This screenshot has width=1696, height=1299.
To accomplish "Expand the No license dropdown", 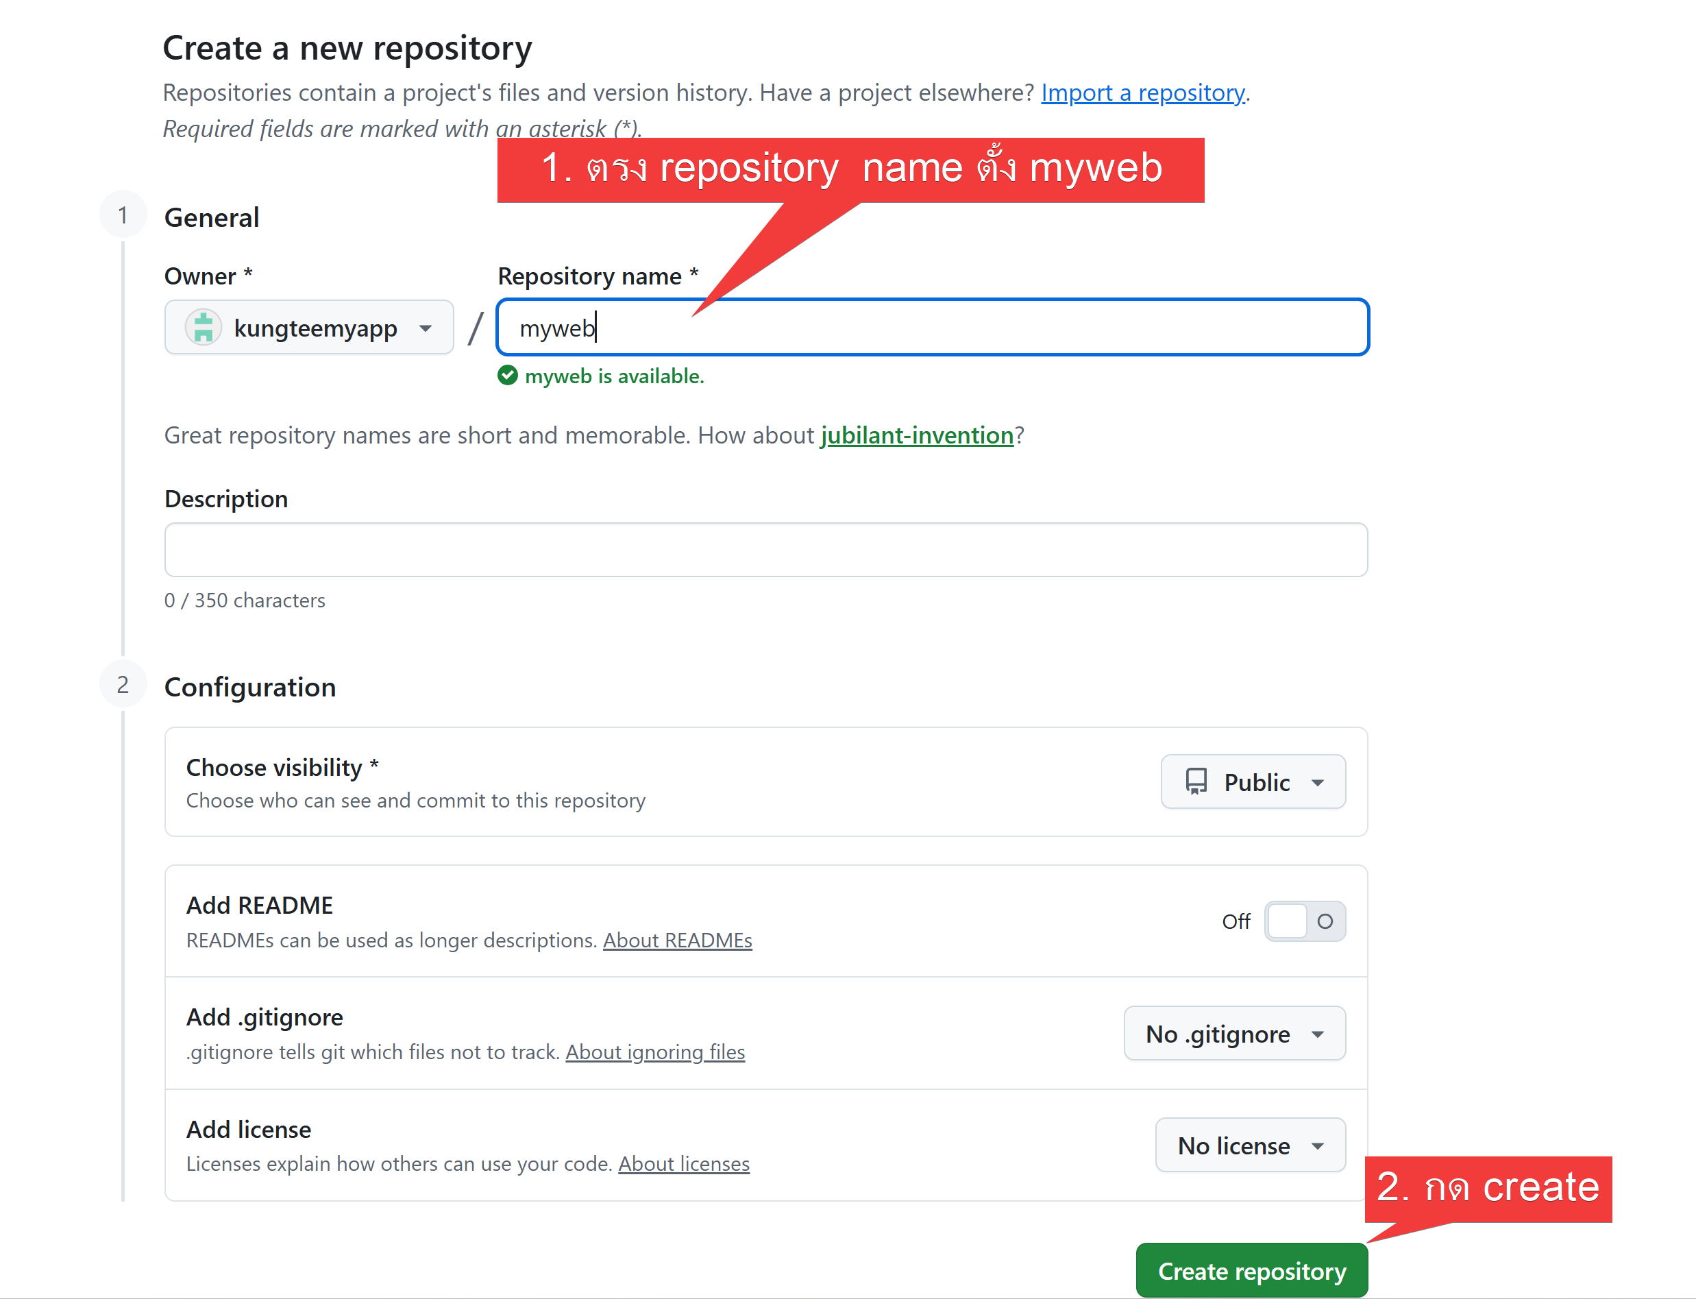I will [x=1249, y=1145].
